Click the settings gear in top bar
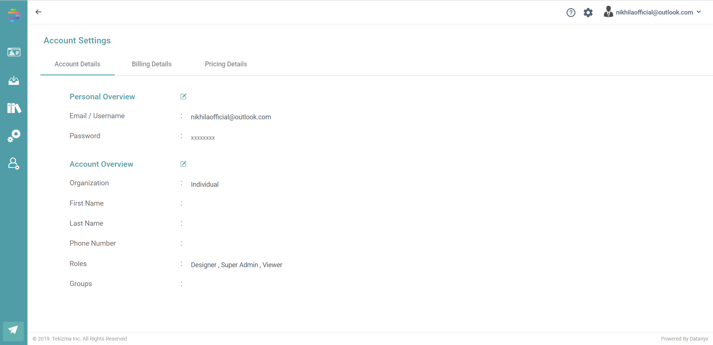This screenshot has height=345, width=713. click(x=588, y=13)
